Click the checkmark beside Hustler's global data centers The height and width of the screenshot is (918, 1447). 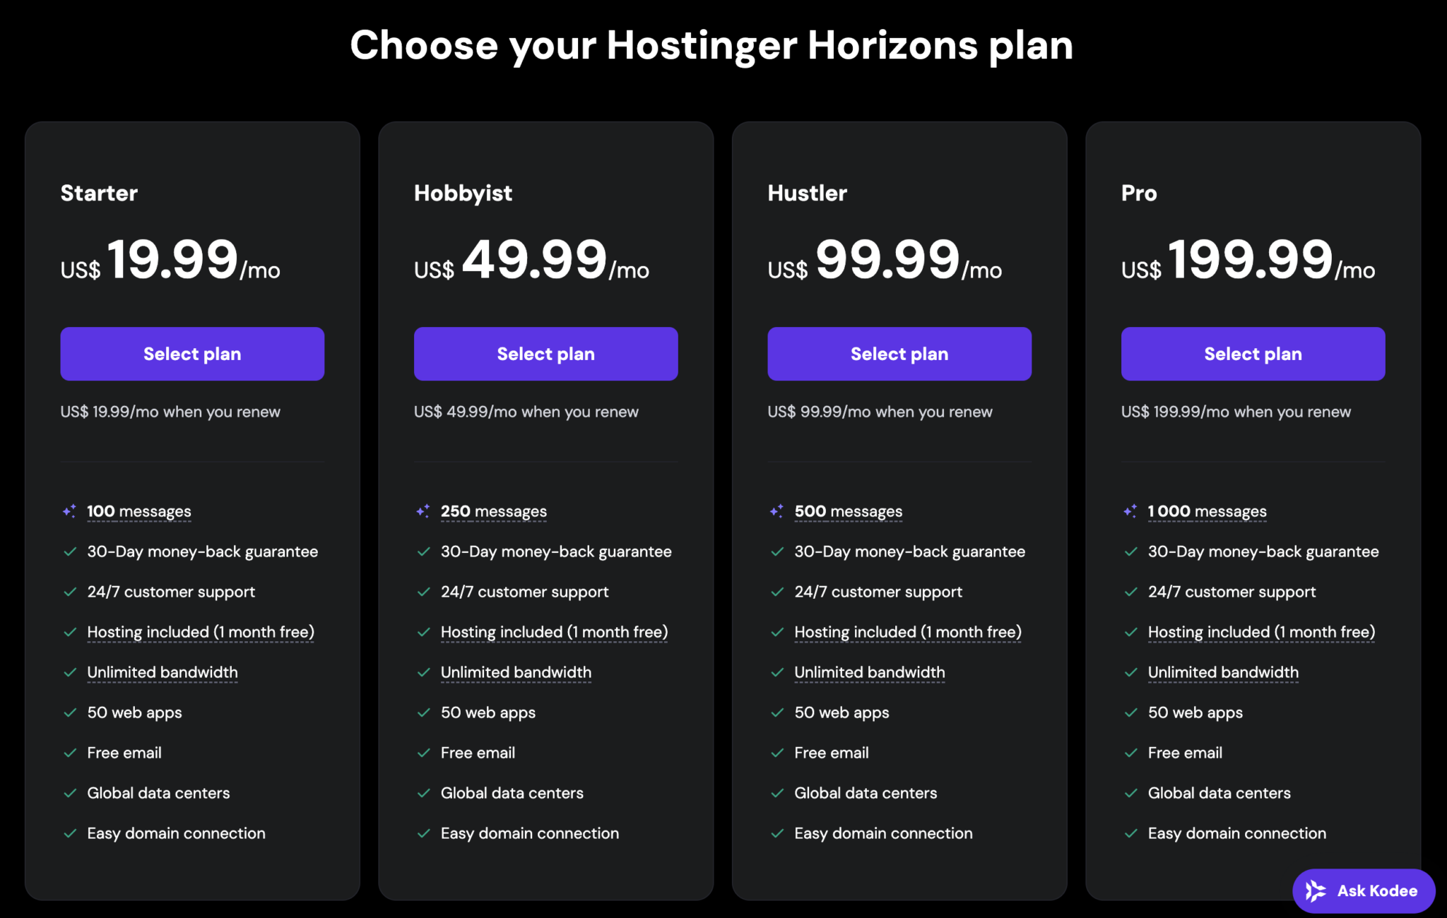[x=779, y=792]
